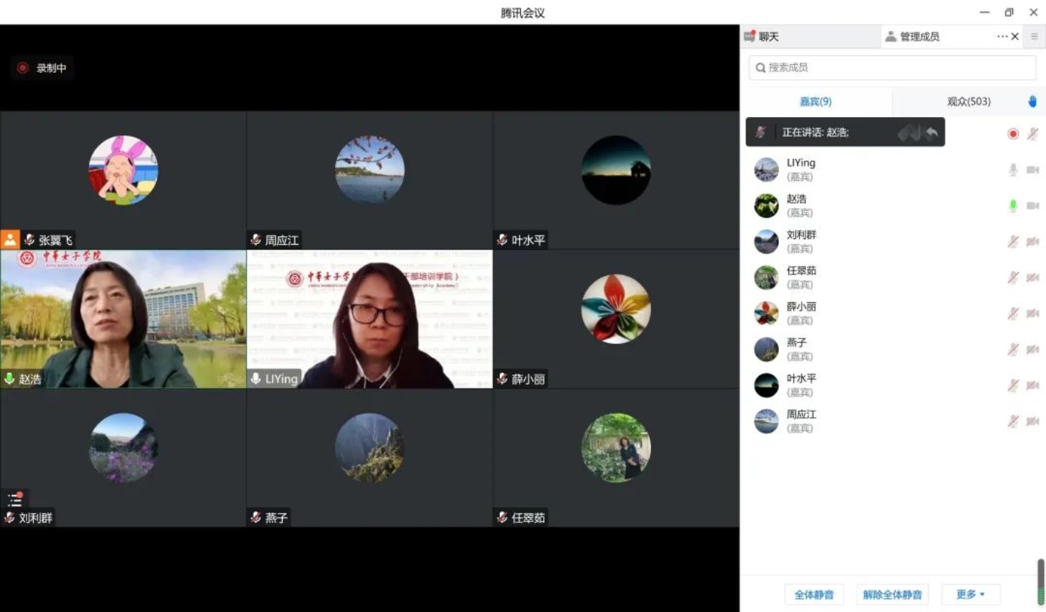The image size is (1046, 612).
Task: Click the list icon above 刘利群's name
Action: coord(15,499)
